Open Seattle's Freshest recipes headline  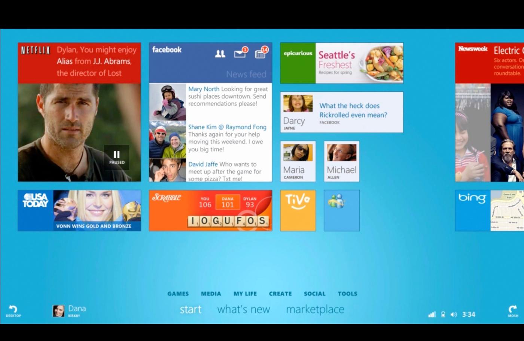[336, 60]
